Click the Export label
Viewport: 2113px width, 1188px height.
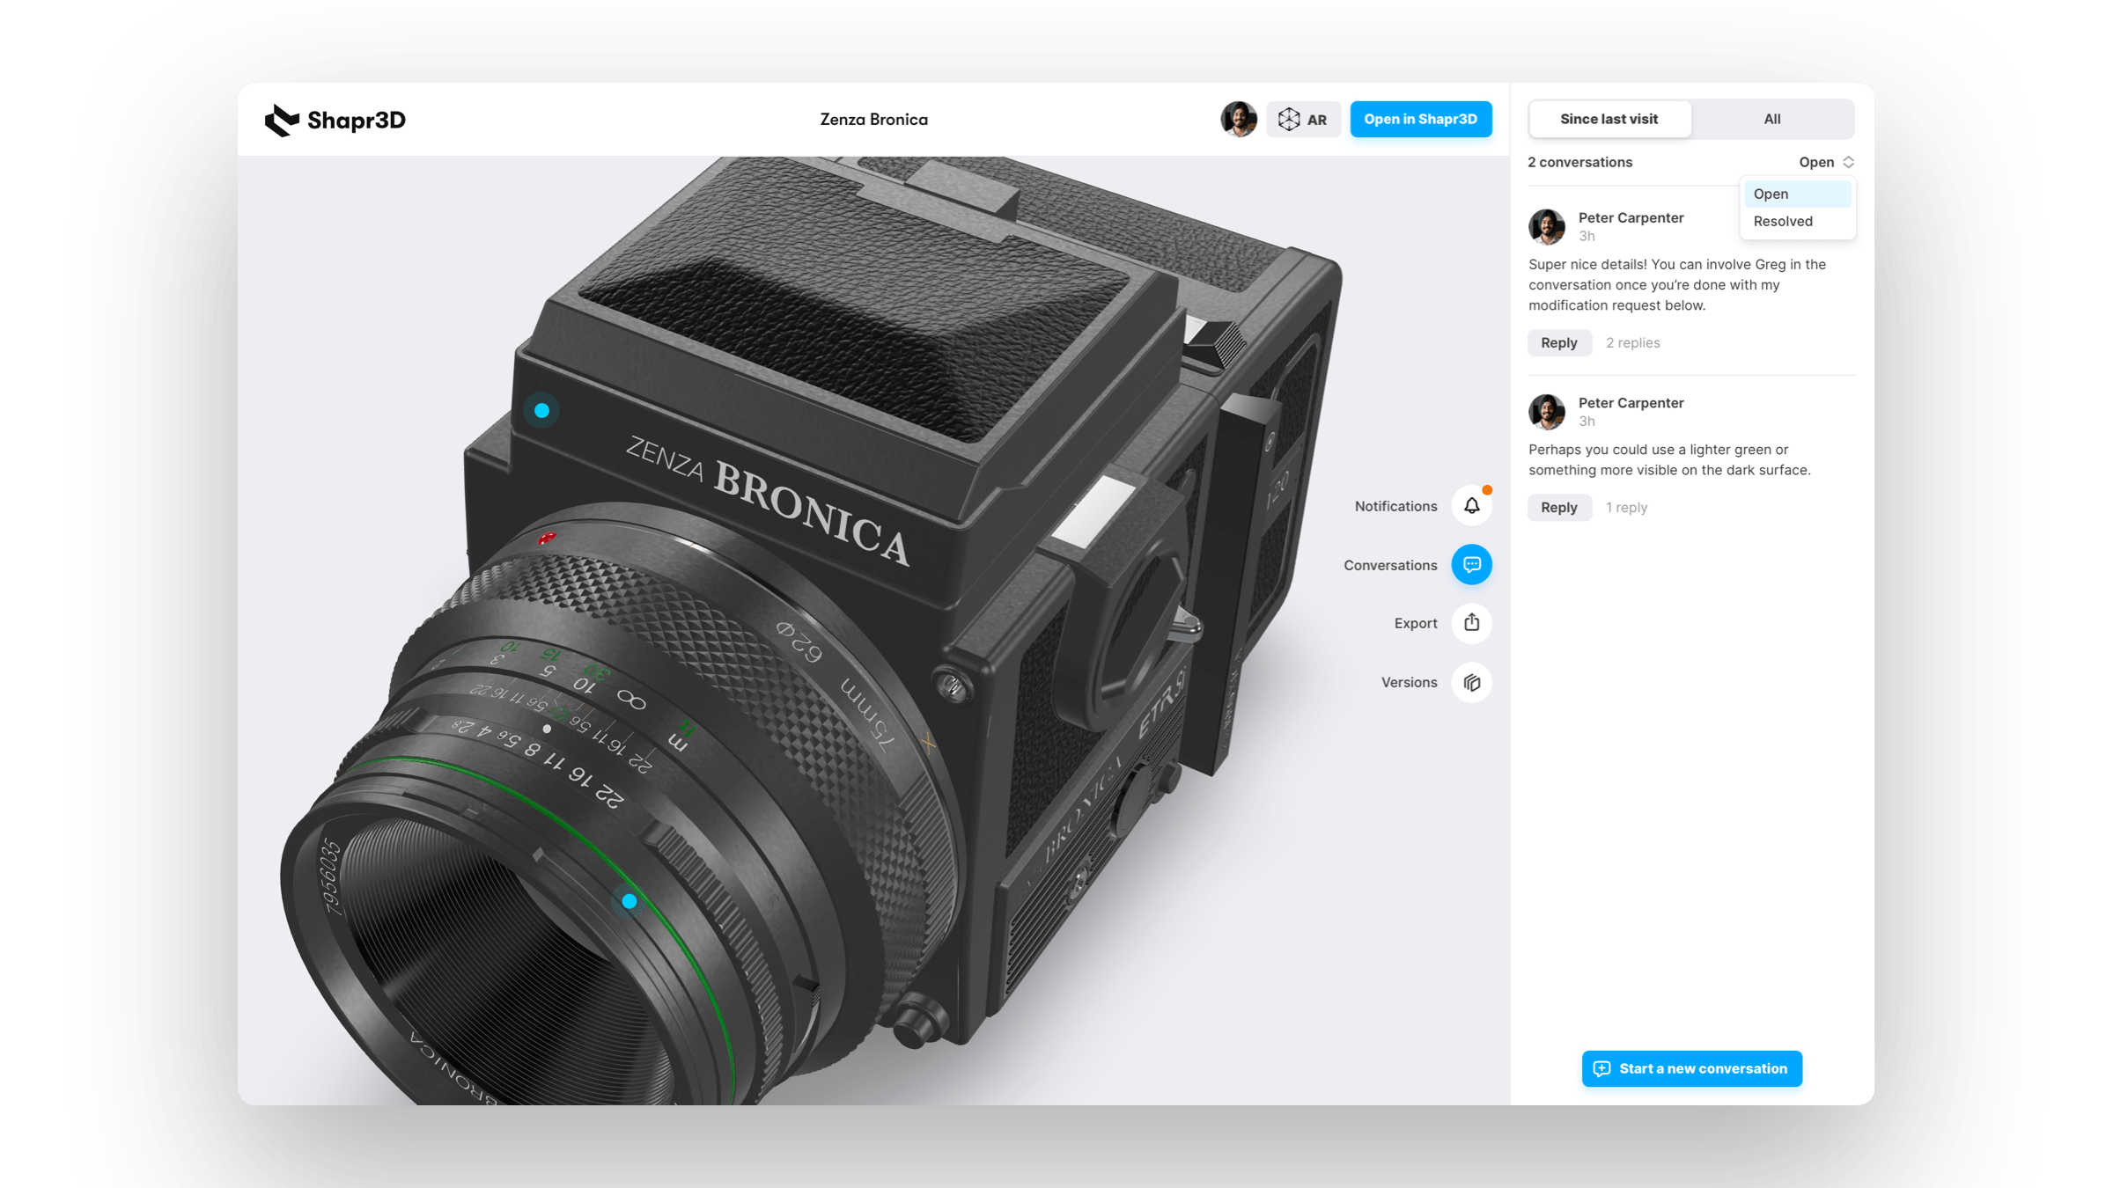(1415, 623)
